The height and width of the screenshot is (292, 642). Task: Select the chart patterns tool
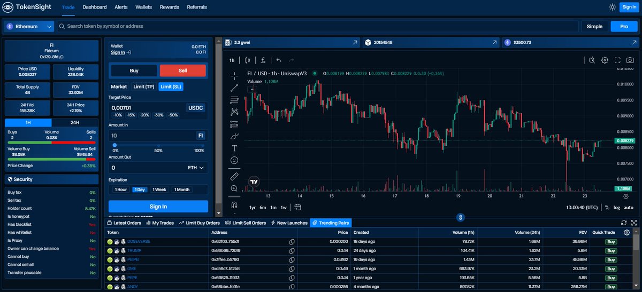click(234, 112)
